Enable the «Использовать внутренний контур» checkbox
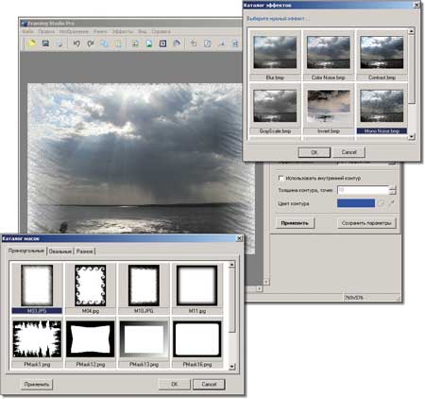425x399 pixels. 281,178
